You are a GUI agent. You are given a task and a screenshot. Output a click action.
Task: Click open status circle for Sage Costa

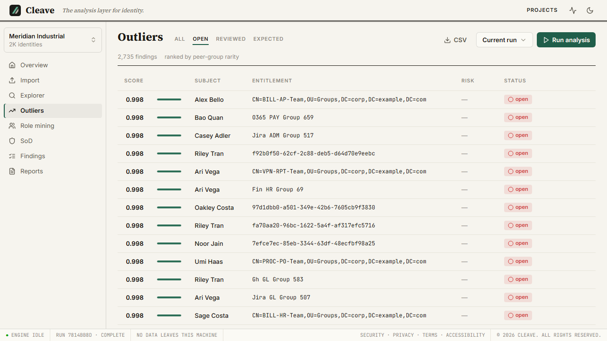pos(511,315)
